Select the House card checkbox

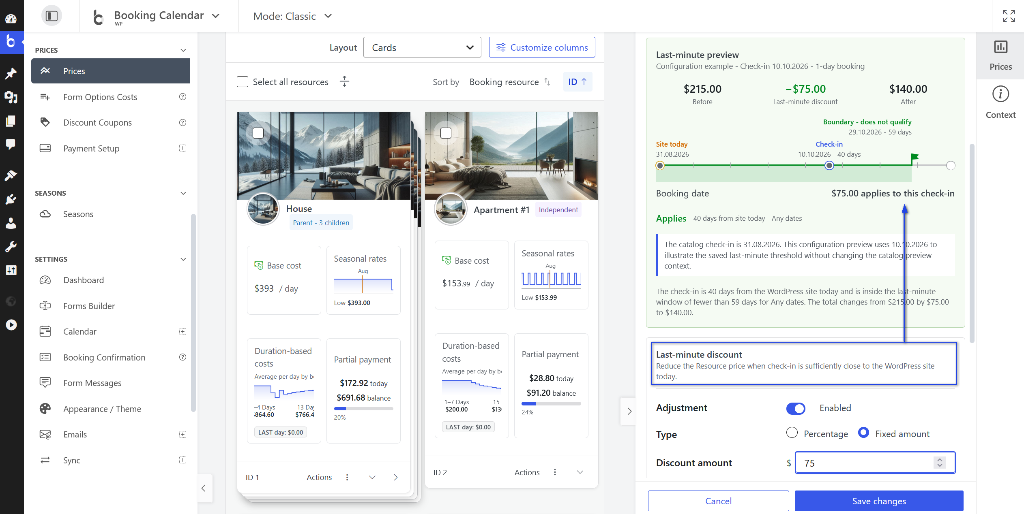coord(258,133)
